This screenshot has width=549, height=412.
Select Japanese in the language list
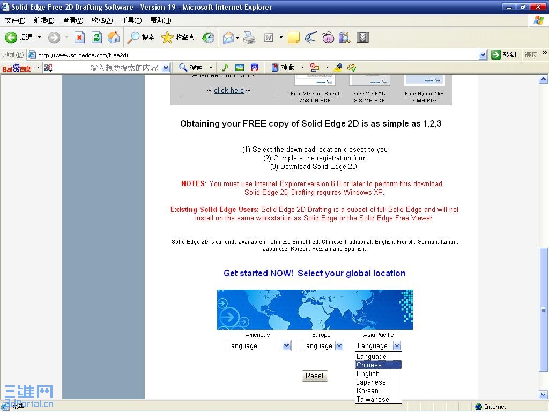[x=379, y=382]
